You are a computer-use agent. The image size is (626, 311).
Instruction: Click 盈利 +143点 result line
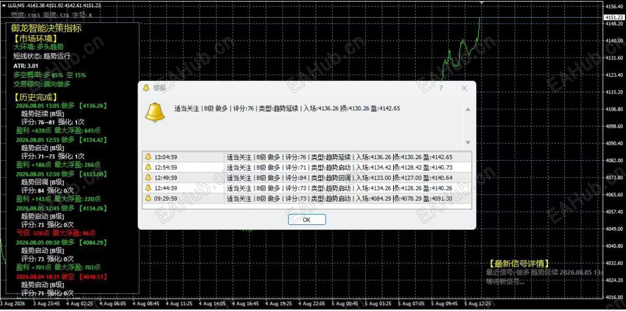click(x=58, y=199)
